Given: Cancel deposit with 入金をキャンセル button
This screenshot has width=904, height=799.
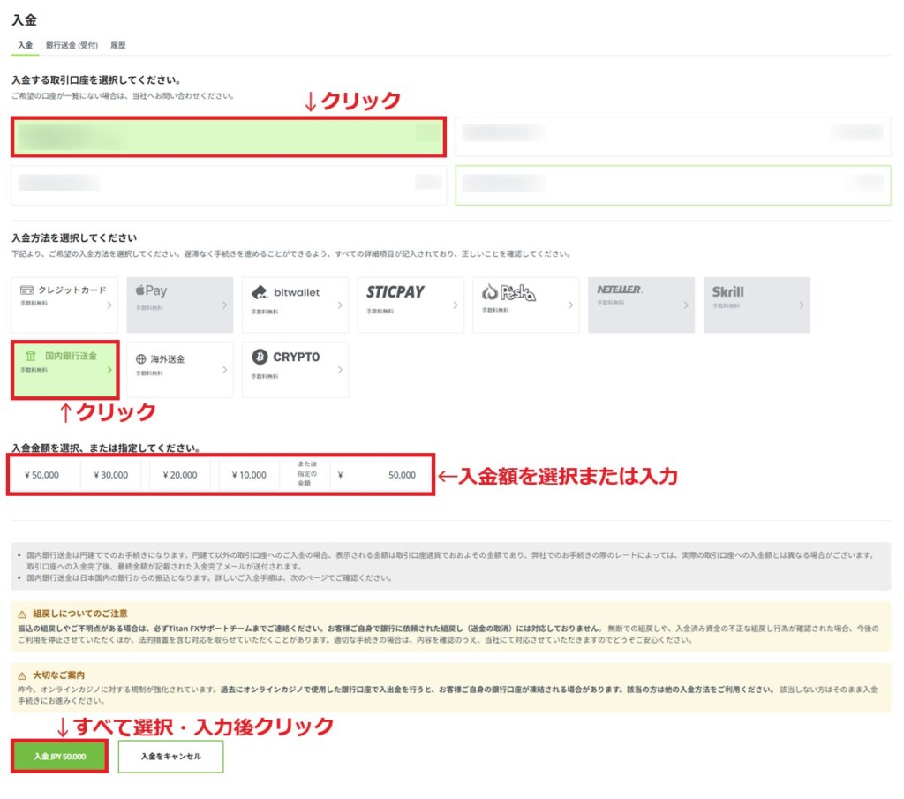Looking at the screenshot, I should click(172, 757).
